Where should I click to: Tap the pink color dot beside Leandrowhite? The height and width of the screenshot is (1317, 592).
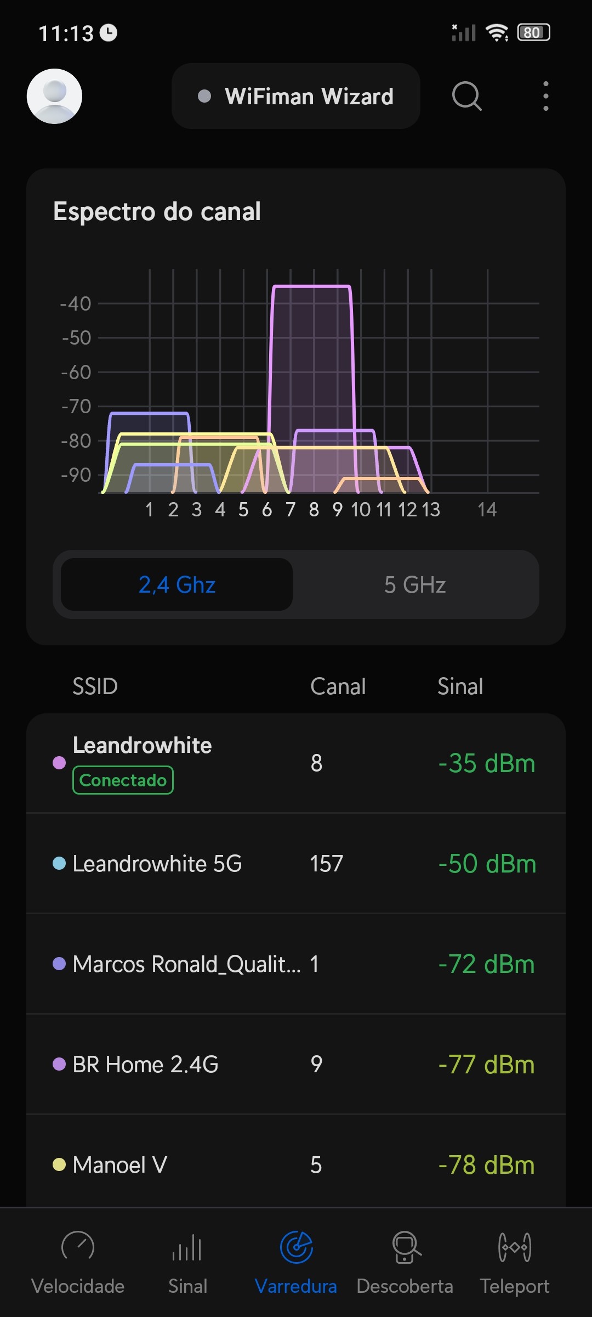[59, 763]
